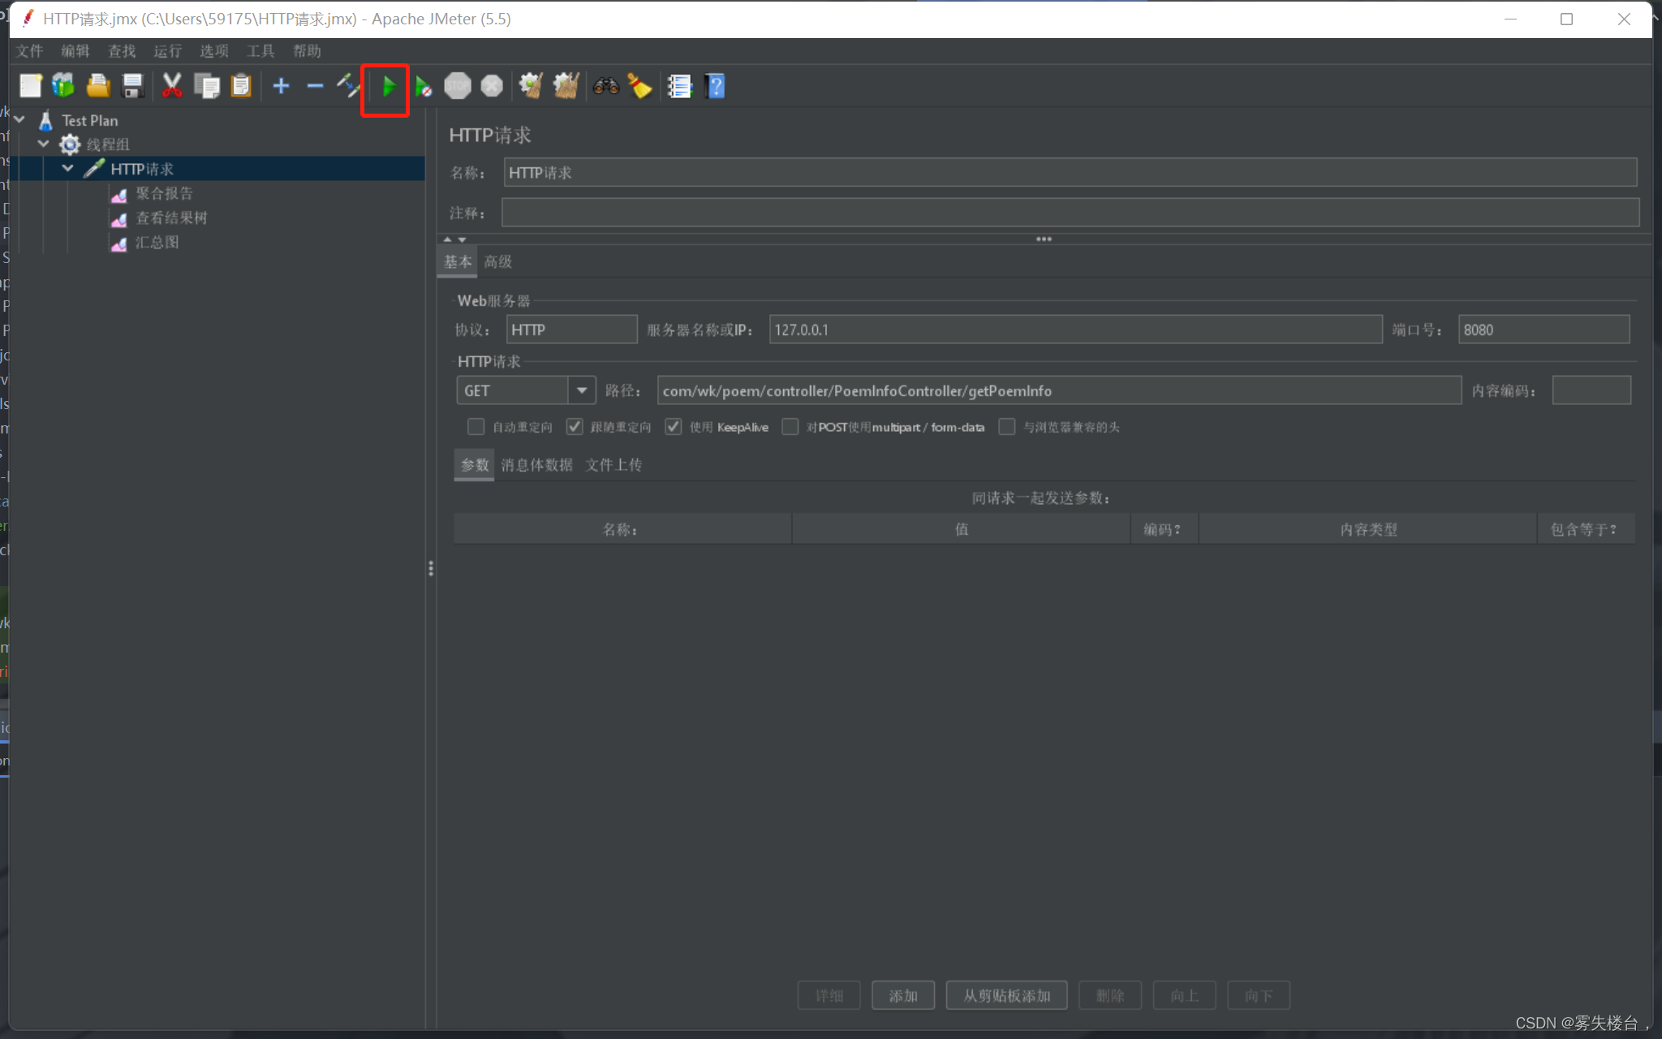
Task: Click the Toggle enable/disable icon
Action: (x=348, y=85)
